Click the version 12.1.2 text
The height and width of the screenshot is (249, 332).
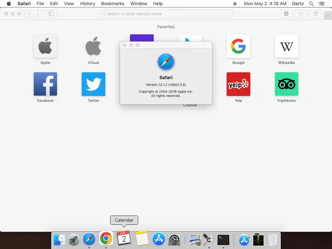coord(166,85)
